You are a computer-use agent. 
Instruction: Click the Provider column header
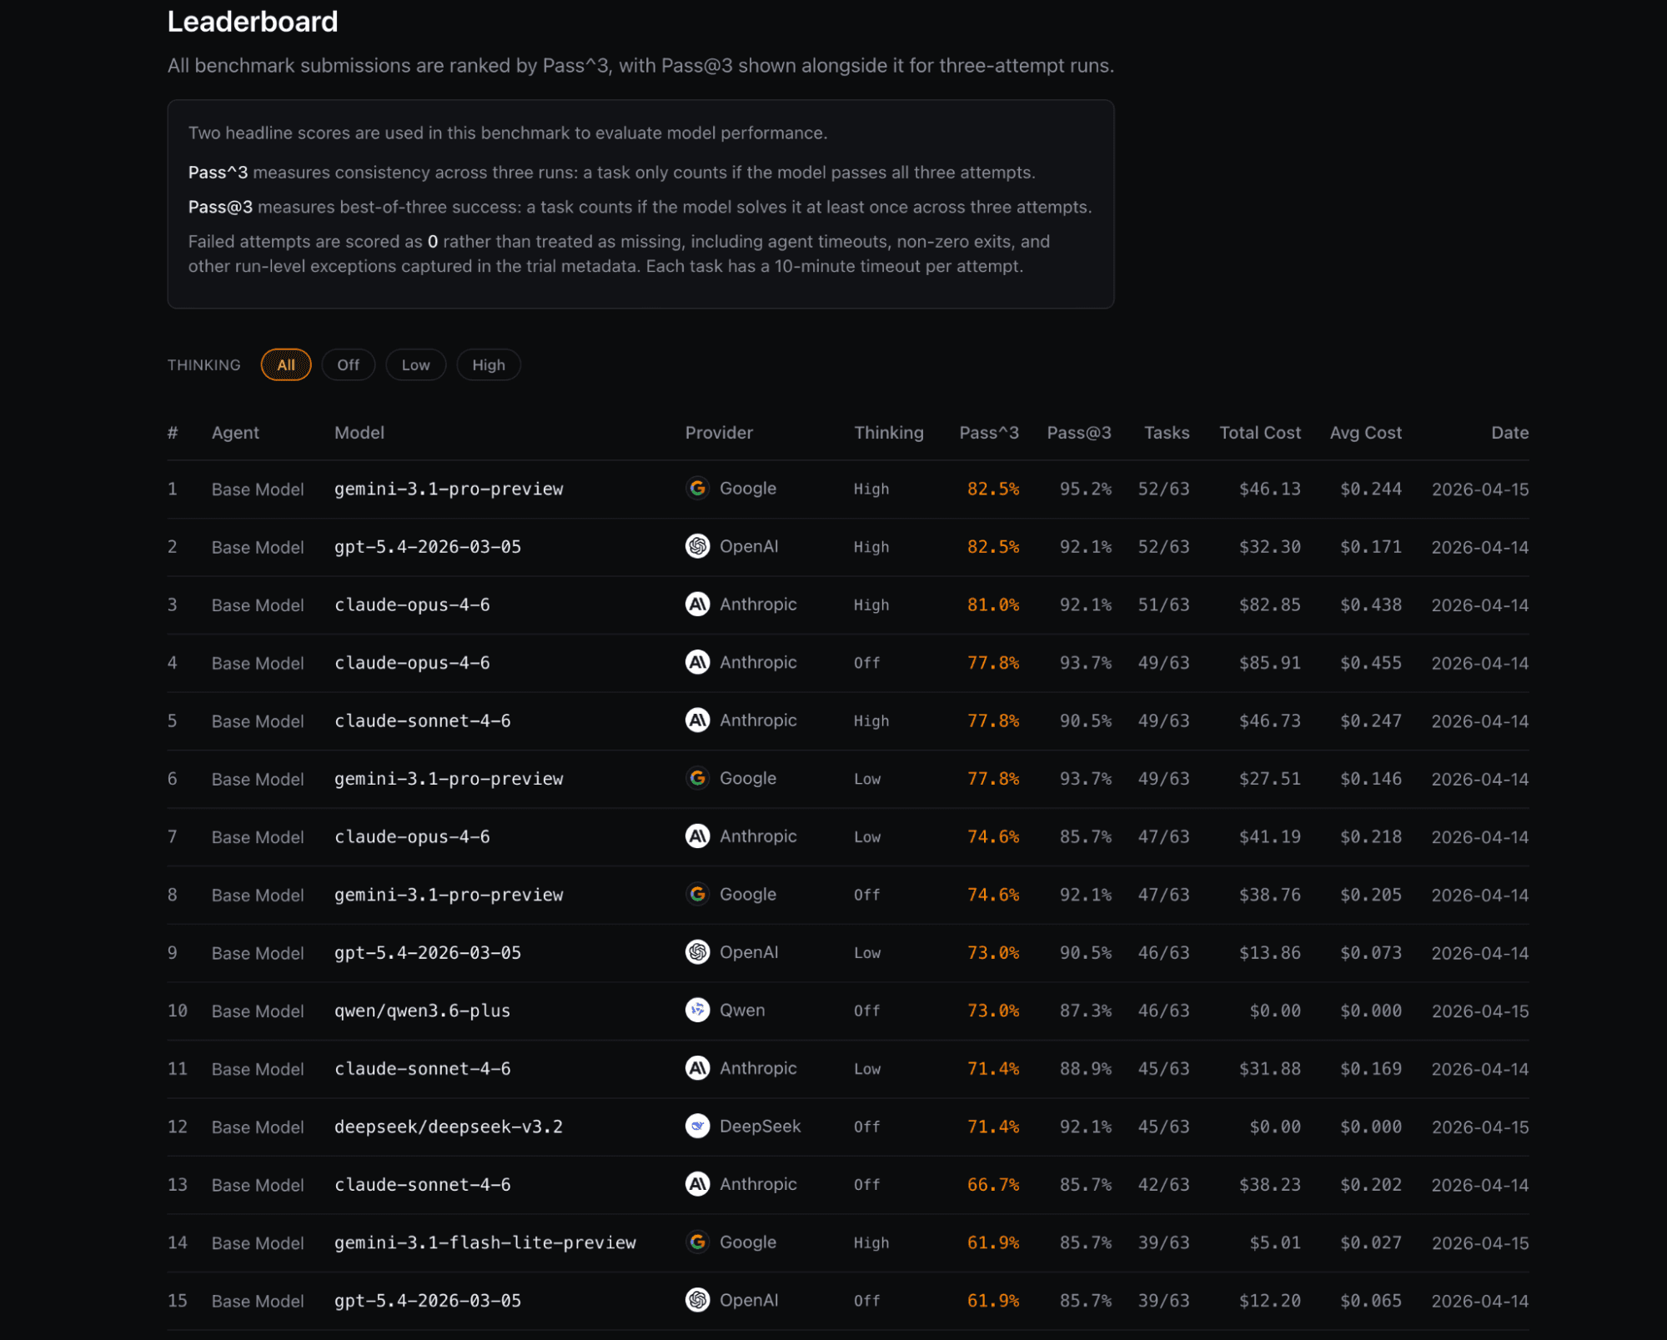tap(719, 433)
